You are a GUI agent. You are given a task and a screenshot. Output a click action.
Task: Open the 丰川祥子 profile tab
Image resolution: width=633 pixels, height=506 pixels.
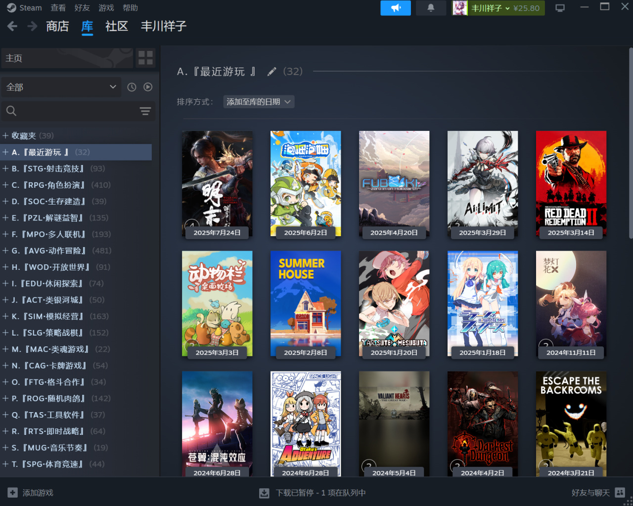click(164, 26)
